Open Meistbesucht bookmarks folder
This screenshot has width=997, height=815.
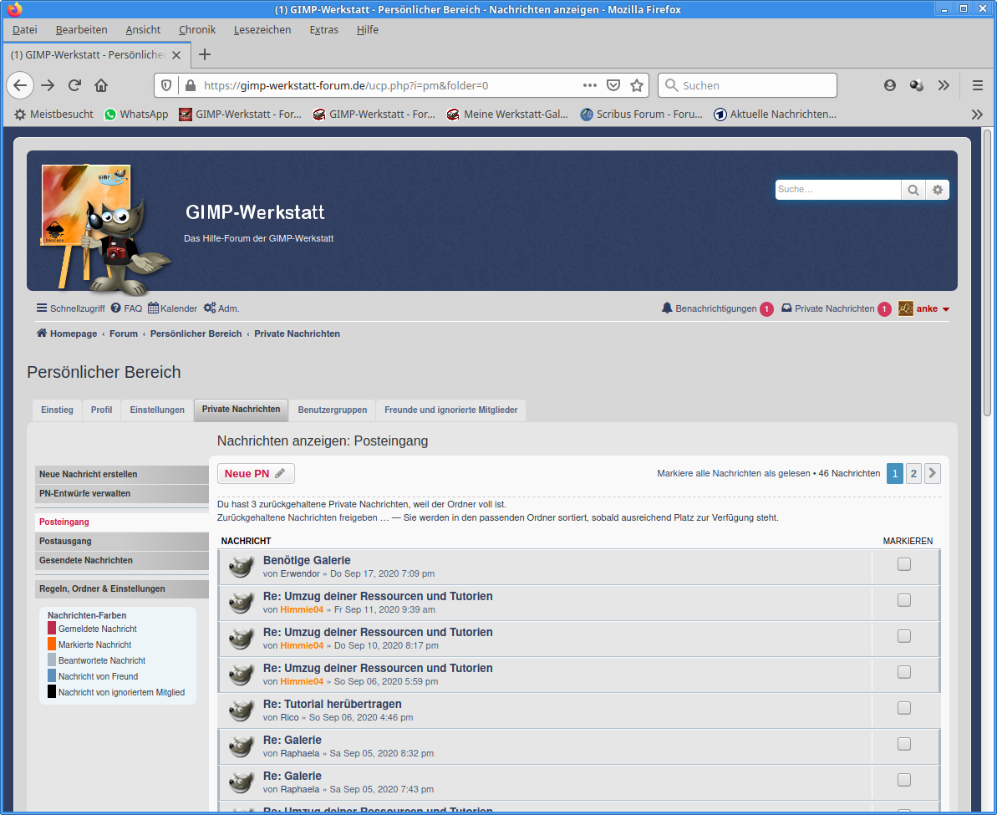click(x=53, y=115)
